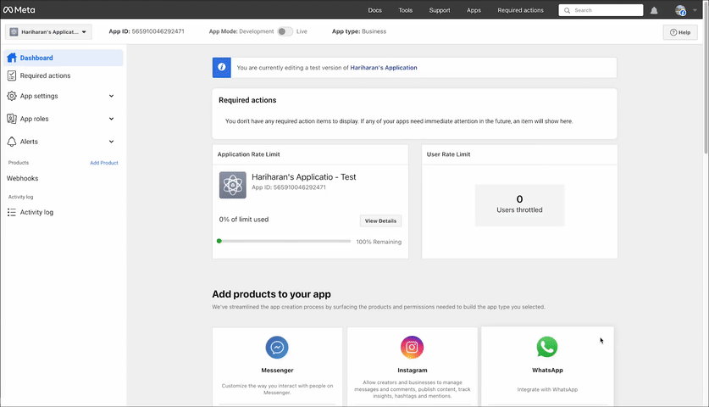Open Apps in the top menu
Viewport: 709px width, 407px height.
click(474, 10)
